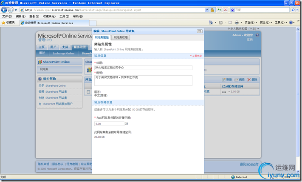
Task: Open the recent pages dropdown arrow
Action: (16, 10)
